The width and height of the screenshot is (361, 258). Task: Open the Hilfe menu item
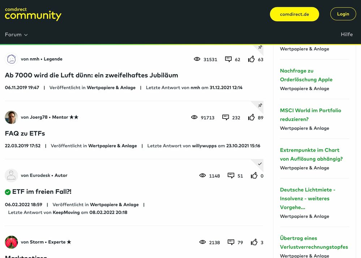[x=347, y=34]
